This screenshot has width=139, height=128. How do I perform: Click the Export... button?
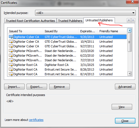point(37,87)
